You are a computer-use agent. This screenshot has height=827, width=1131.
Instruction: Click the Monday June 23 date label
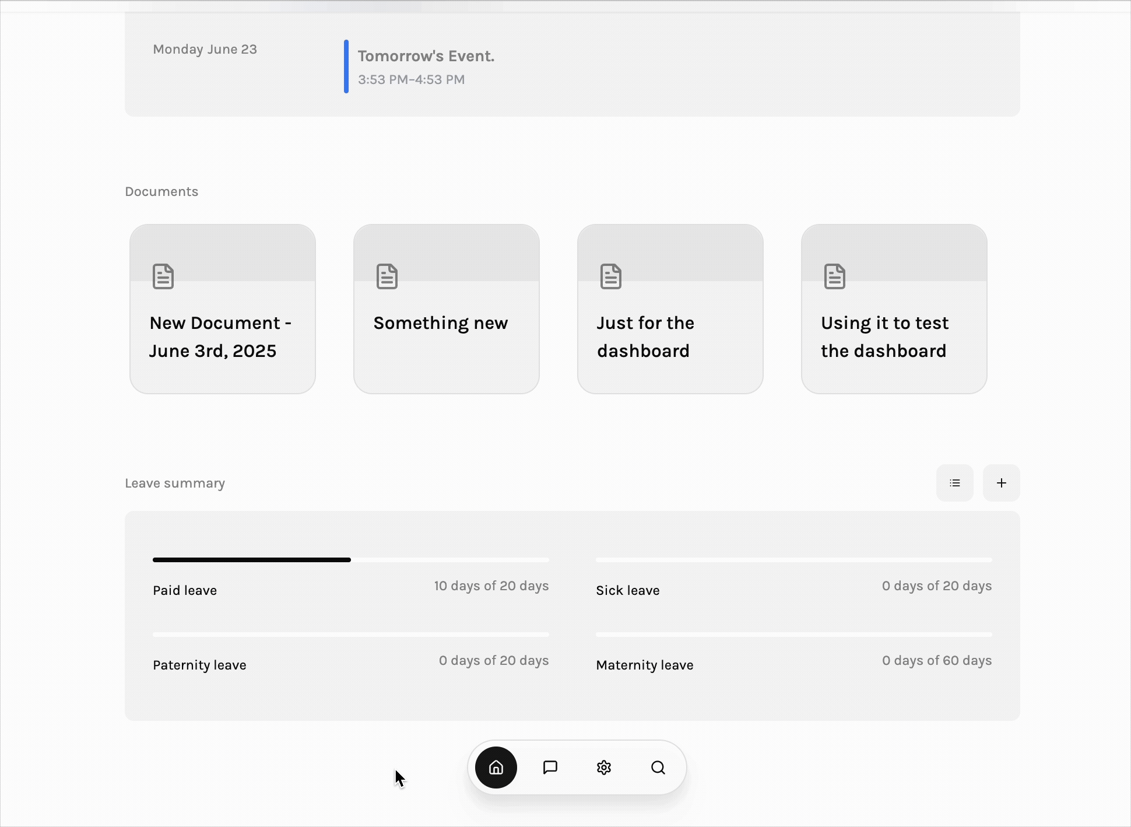pyautogui.click(x=205, y=50)
